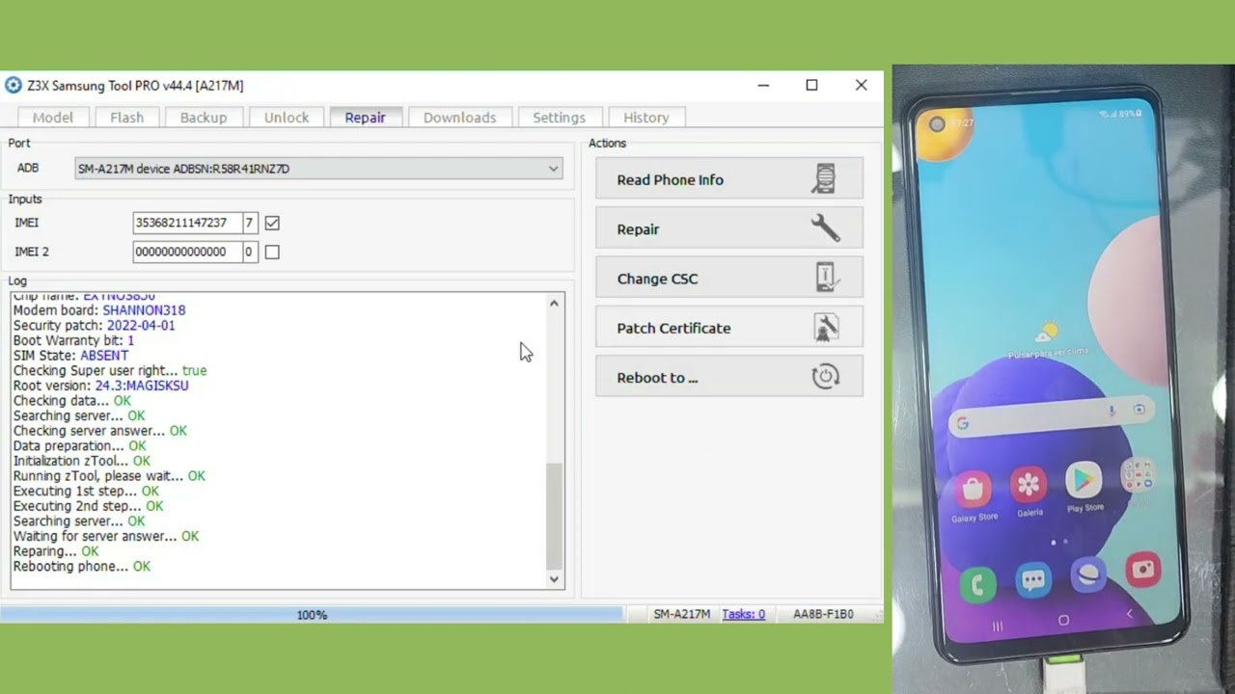The height and width of the screenshot is (694, 1235).
Task: Select the Repair tab
Action: [365, 118]
